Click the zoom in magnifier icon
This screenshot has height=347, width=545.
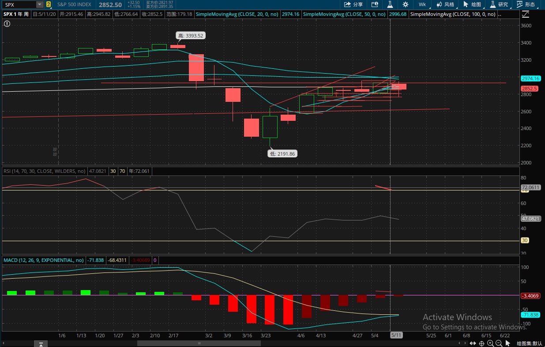pyautogui.click(x=490, y=343)
